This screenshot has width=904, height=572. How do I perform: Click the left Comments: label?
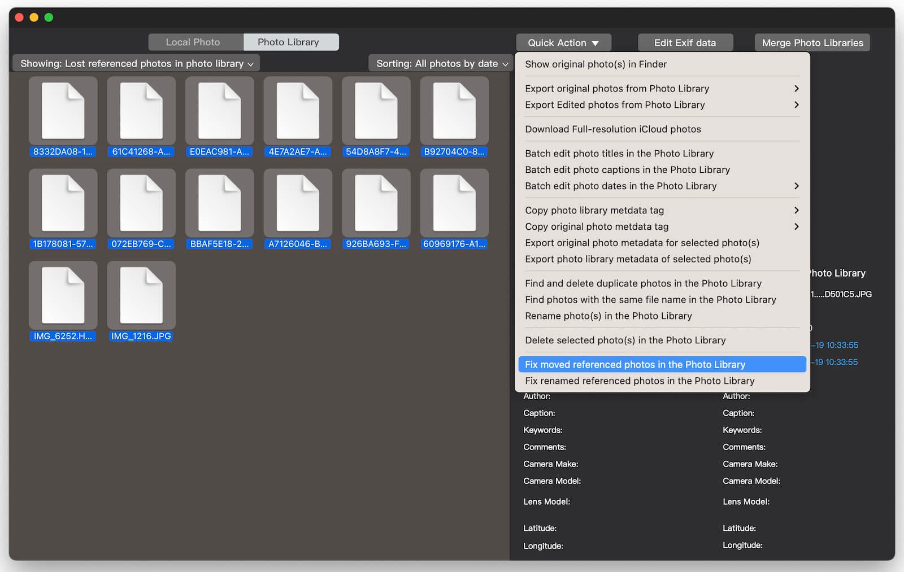pyautogui.click(x=545, y=447)
